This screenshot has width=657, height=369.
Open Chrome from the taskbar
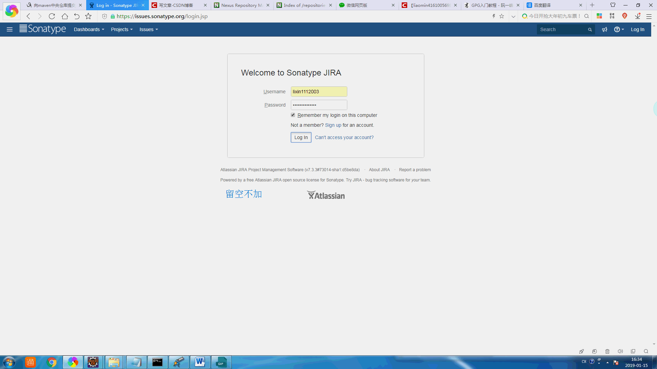click(x=52, y=362)
